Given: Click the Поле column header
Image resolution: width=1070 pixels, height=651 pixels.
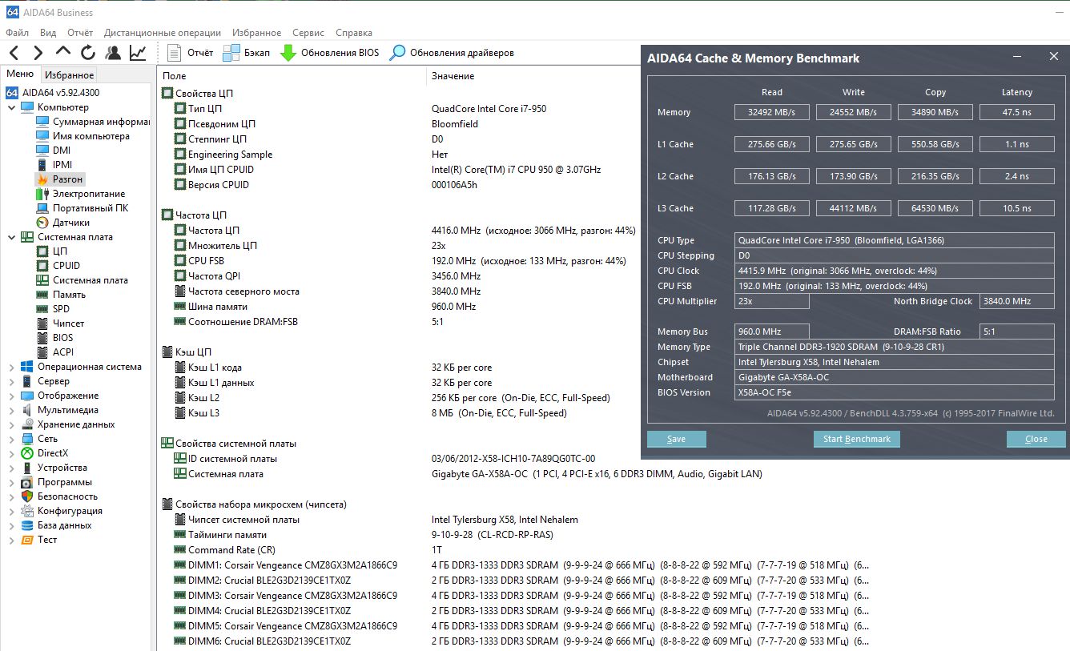Looking at the screenshot, I should click(175, 76).
